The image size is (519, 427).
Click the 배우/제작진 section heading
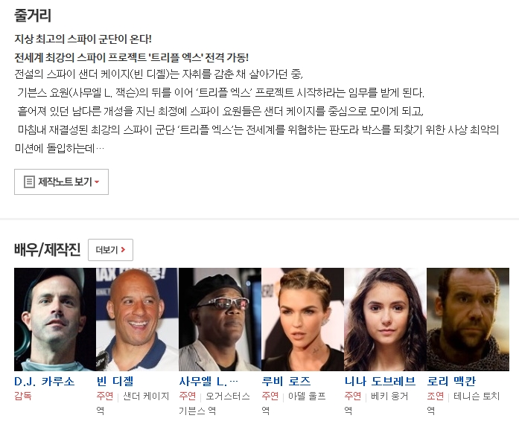pos(48,249)
